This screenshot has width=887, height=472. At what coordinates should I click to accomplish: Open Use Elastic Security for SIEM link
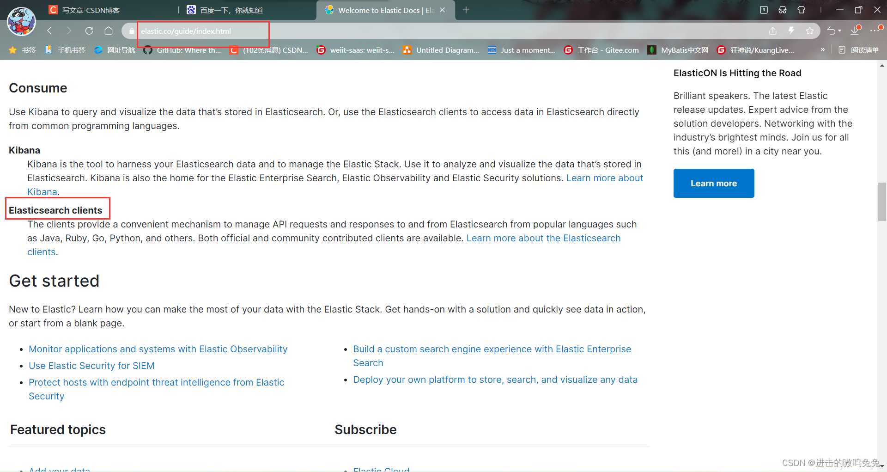click(x=91, y=366)
